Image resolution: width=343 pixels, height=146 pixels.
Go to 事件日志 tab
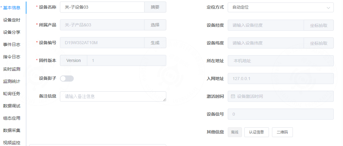point(12,45)
